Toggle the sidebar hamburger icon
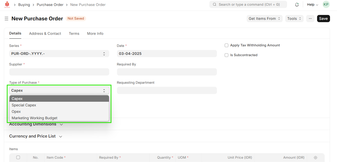 pos(6,19)
